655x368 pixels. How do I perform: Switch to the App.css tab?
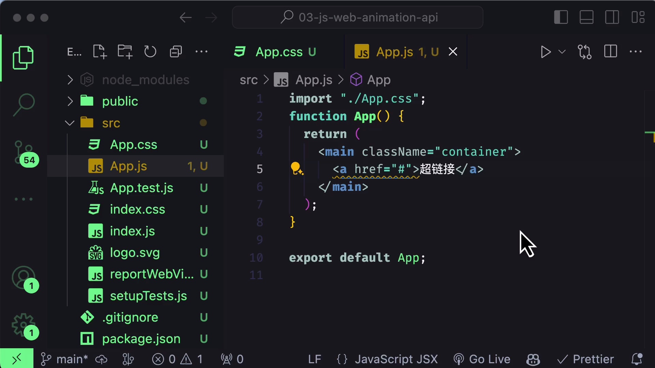pos(279,52)
